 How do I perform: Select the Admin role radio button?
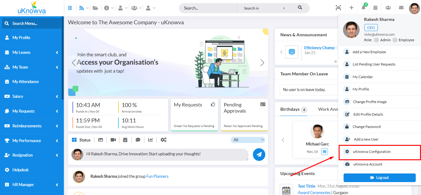tap(376, 40)
